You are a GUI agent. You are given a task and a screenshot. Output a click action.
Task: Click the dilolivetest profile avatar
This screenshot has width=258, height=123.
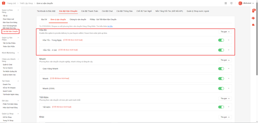pyautogui.click(x=240, y=3)
